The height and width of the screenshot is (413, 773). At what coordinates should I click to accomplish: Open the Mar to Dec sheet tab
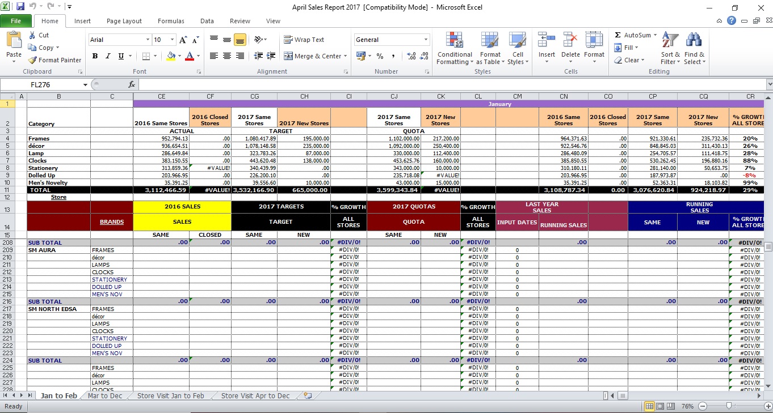(x=105, y=396)
